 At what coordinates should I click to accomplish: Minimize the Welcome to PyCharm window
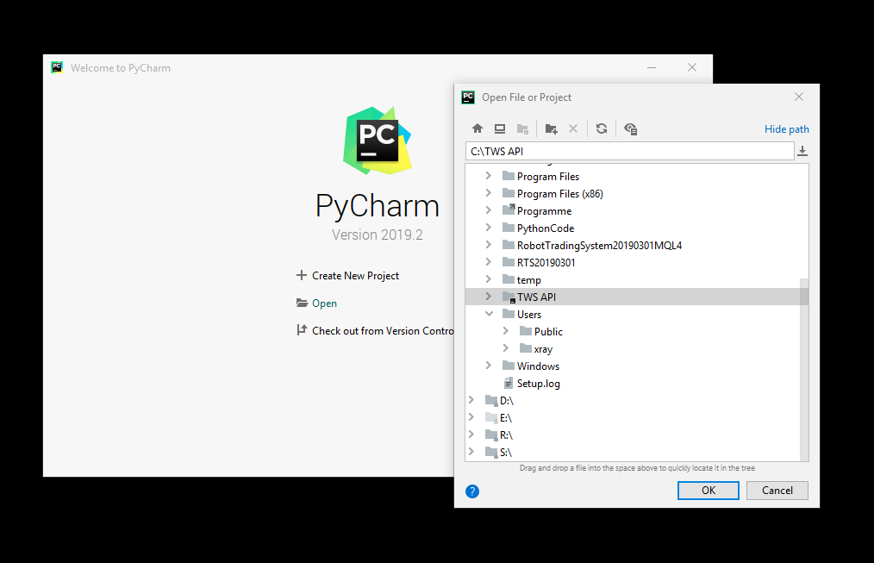(x=651, y=67)
